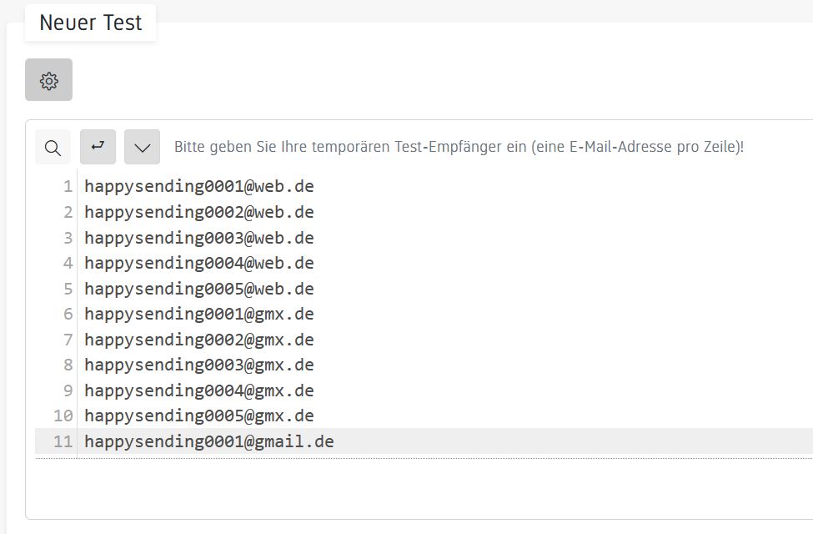Place cursor on happysending0002@gmx.de

[199, 340]
